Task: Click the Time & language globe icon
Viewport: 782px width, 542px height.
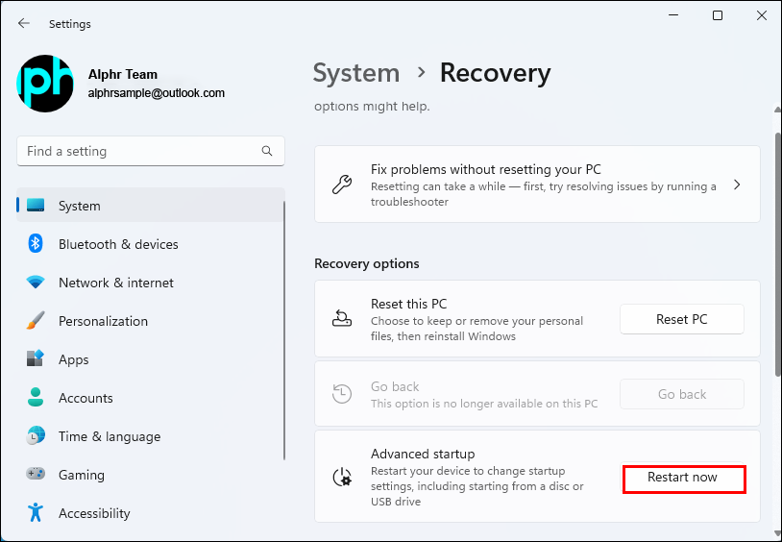Action: click(x=36, y=436)
